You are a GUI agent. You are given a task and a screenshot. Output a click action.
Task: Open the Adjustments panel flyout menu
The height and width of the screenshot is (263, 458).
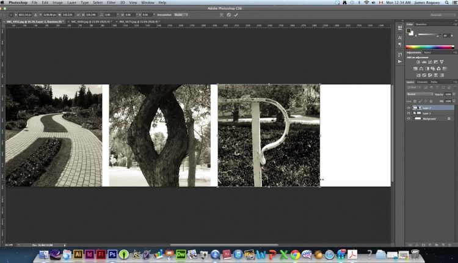(455, 53)
